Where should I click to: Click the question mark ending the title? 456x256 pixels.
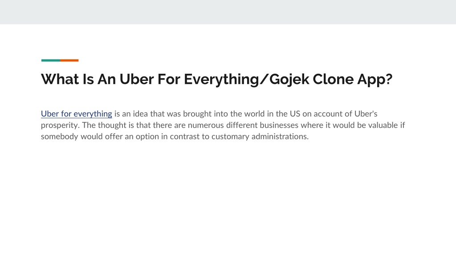389,79
